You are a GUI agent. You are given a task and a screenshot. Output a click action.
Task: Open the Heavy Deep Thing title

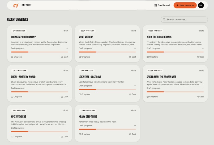coord(88,117)
